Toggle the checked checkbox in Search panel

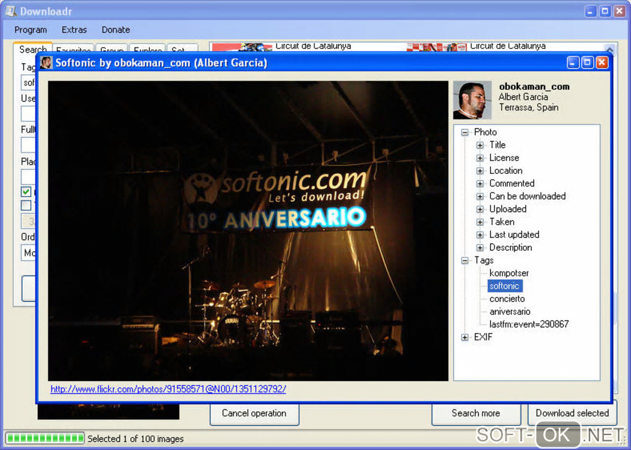[x=26, y=192]
